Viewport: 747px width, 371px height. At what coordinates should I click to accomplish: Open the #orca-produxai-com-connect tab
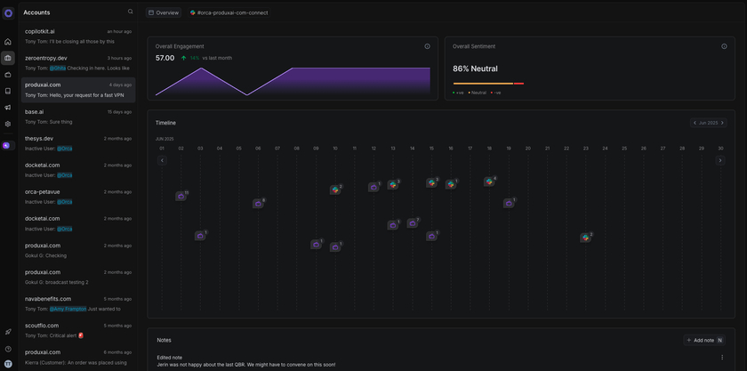click(229, 12)
